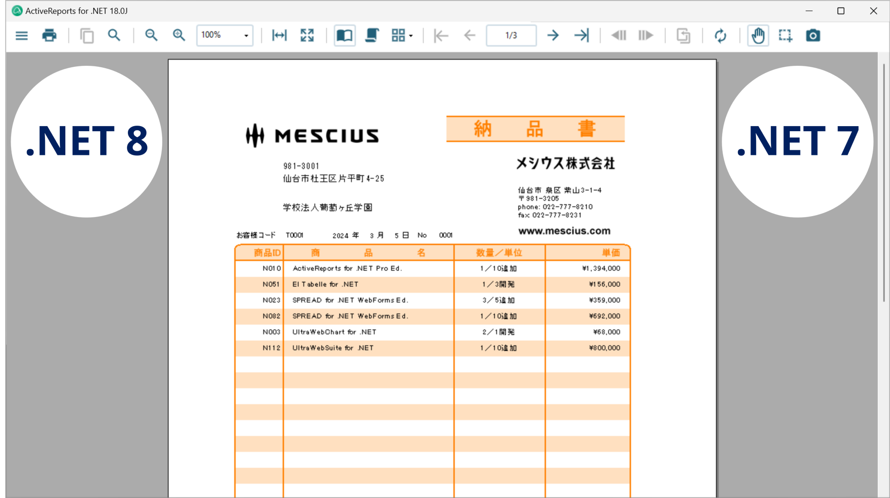
Task: Click the UltraWebChart for .NET product
Action: point(334,332)
